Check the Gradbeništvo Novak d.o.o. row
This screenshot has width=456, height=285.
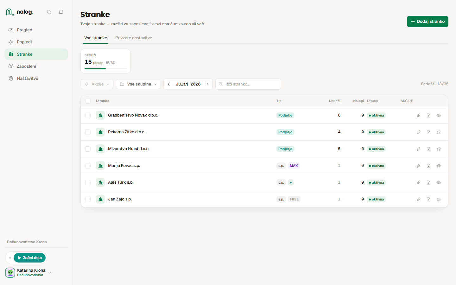tap(88, 115)
